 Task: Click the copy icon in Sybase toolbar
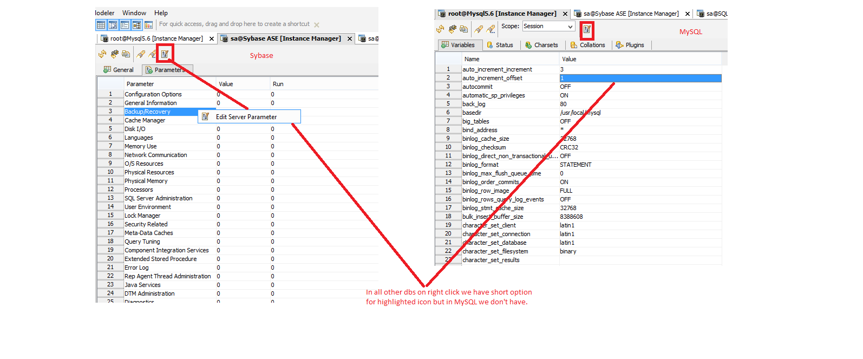click(126, 54)
